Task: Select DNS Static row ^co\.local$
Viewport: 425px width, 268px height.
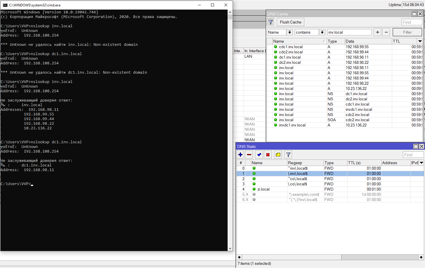Action: pyautogui.click(x=330, y=179)
